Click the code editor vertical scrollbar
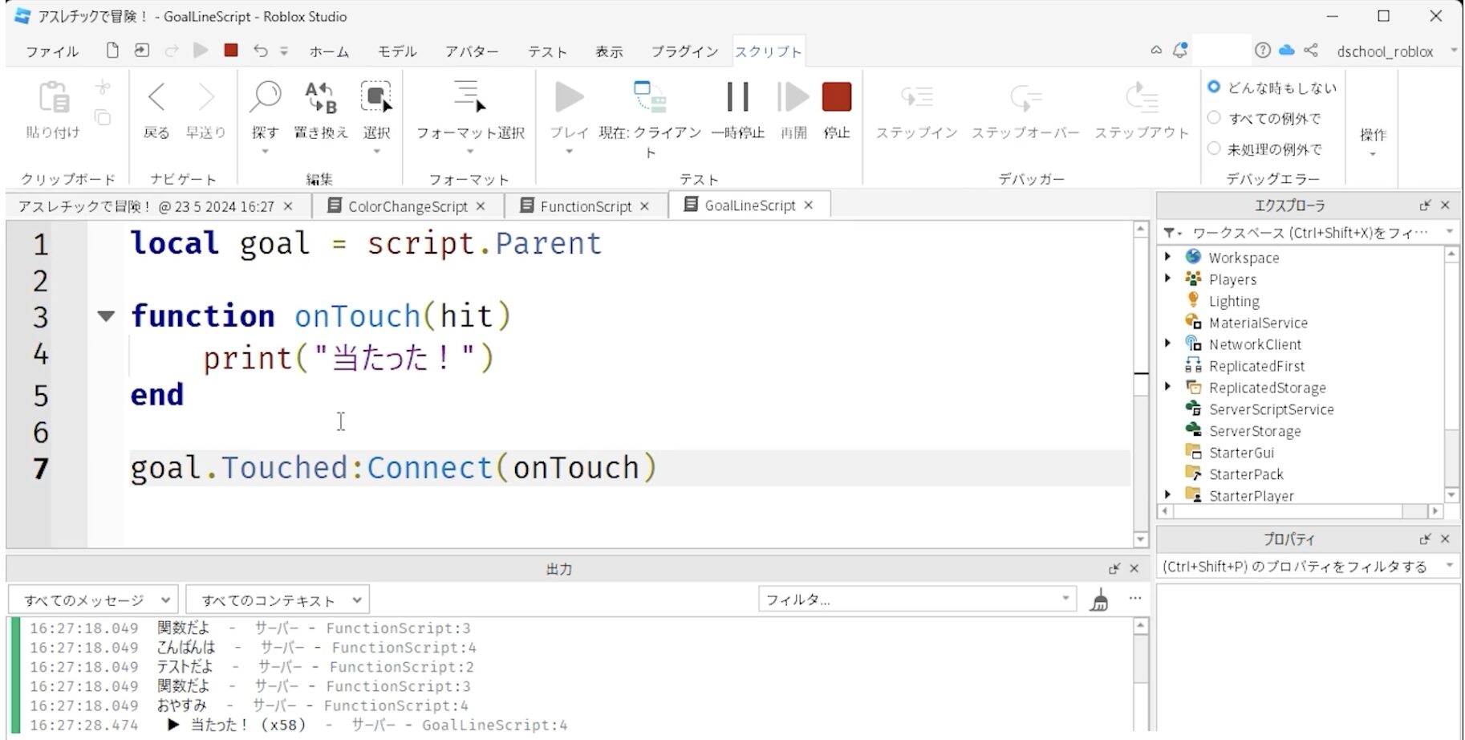Viewport: 1465px width, 740px height. pyautogui.click(x=1140, y=384)
